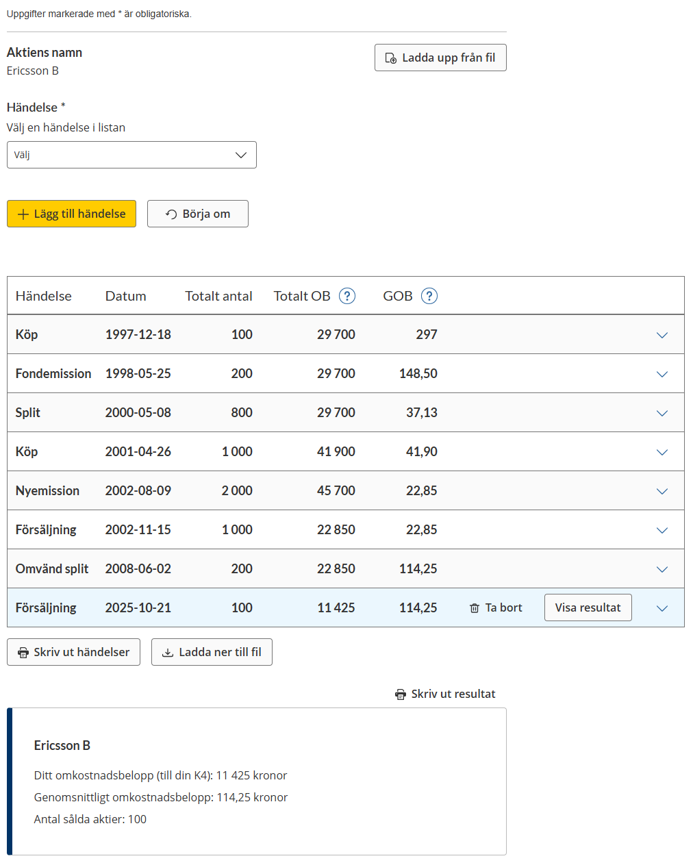
Task: Expand the Nyemission 2002-08-09 row
Action: (661, 491)
